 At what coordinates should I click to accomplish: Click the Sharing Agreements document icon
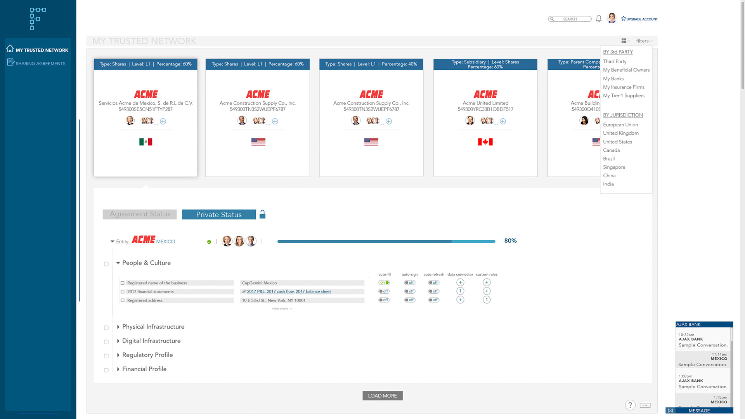(x=10, y=62)
